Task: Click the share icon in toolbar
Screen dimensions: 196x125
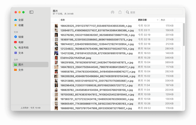Action: click(120, 12)
